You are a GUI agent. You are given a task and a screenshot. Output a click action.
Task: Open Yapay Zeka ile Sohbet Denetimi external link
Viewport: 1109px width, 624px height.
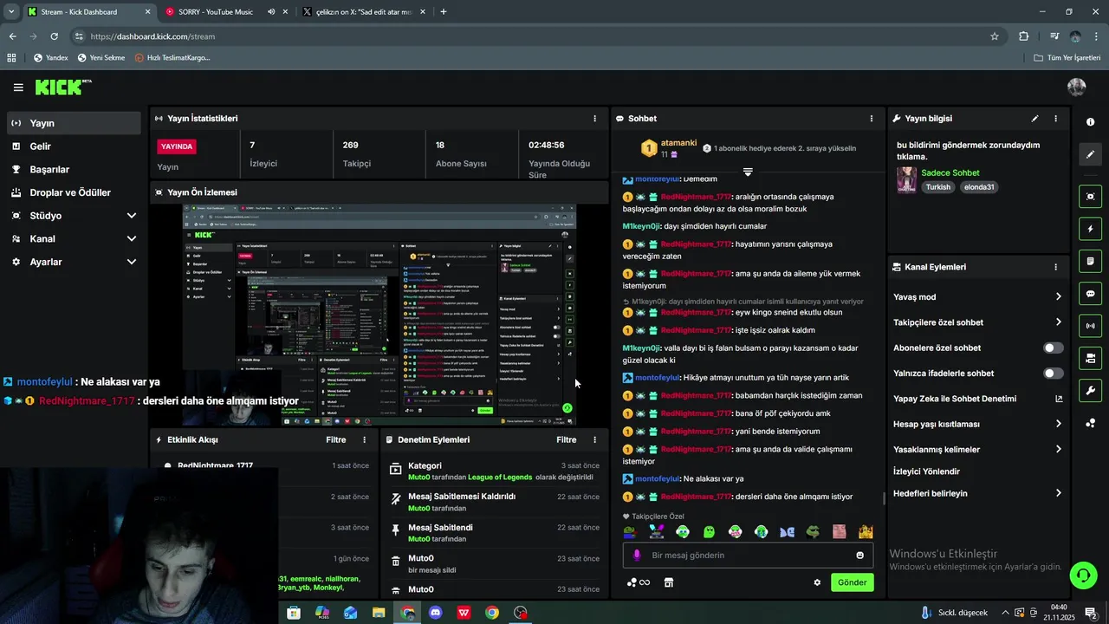[1058, 399]
